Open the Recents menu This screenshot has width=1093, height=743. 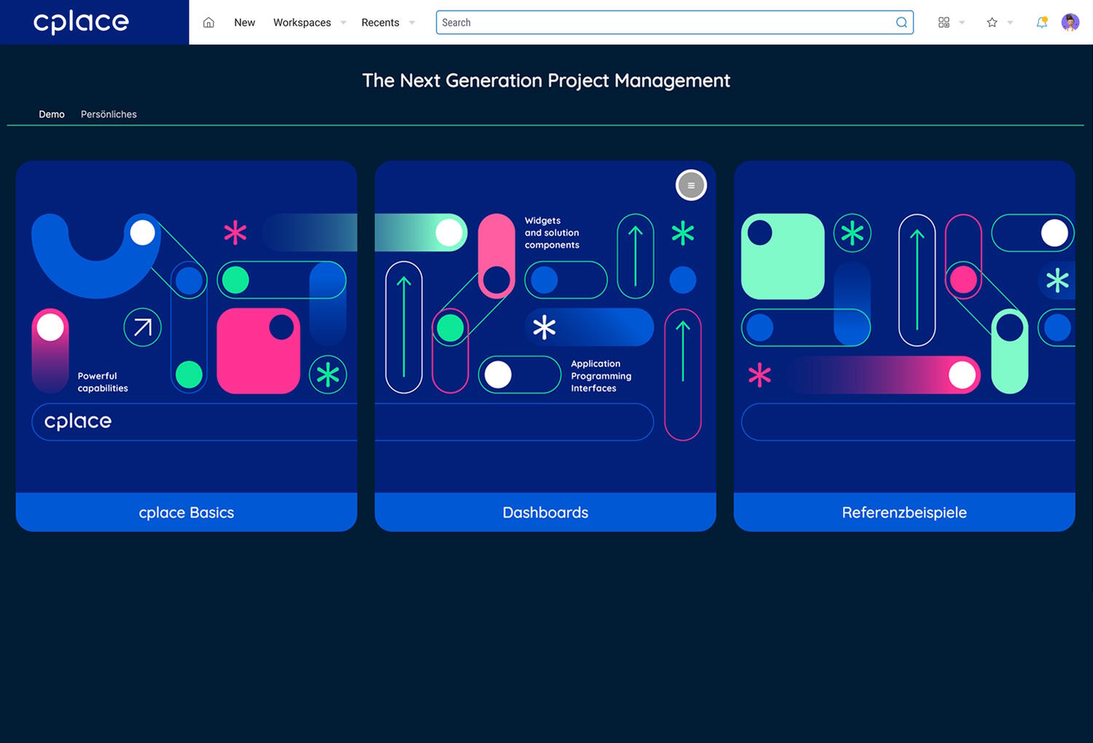tap(380, 23)
